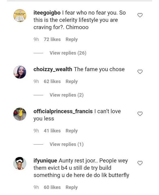The height and width of the screenshot is (195, 159).
Task: Open the choizzy_wealth username link
Action: click(x=53, y=69)
